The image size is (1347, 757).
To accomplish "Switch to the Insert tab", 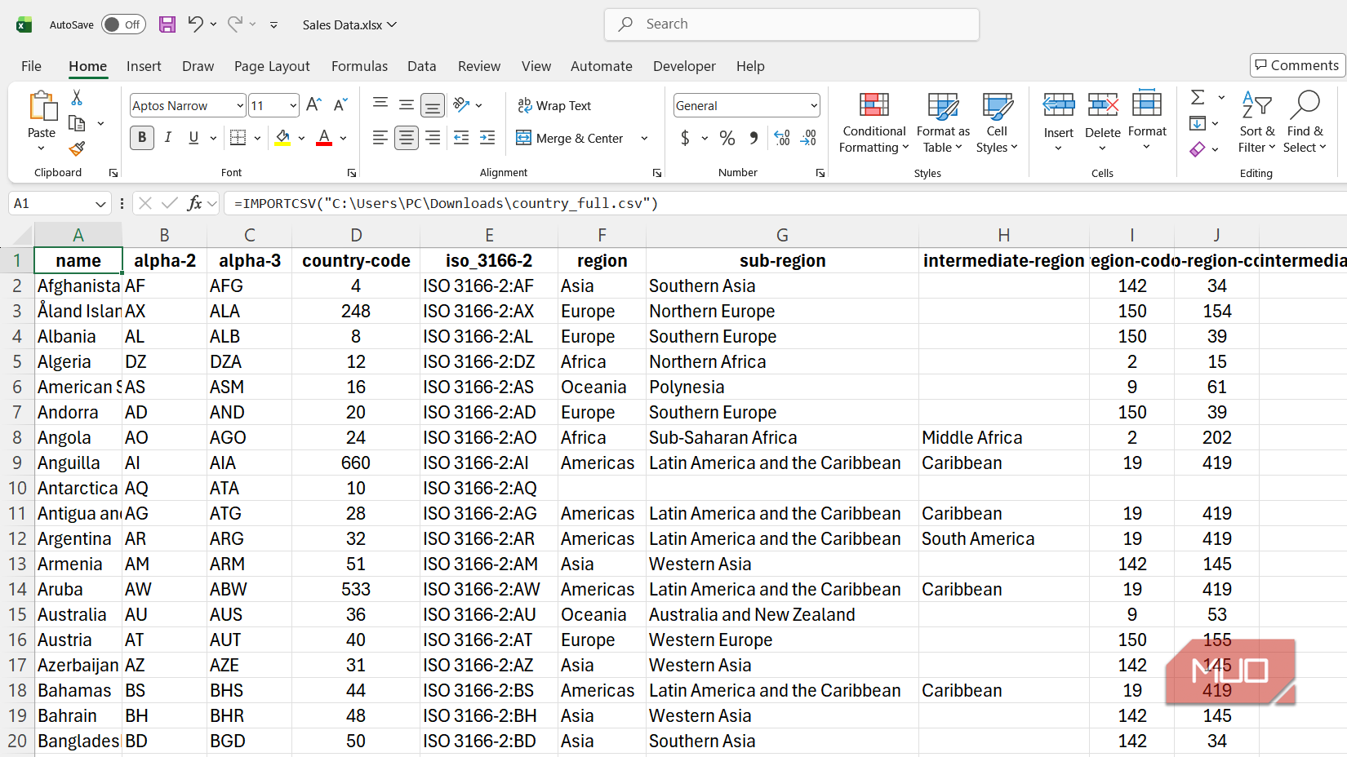I will pos(144,66).
